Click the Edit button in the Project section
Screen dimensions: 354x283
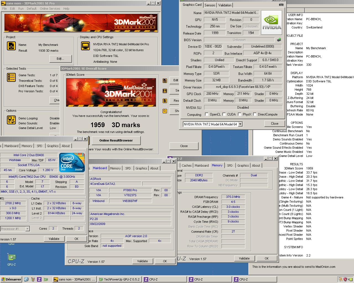tap(60, 59)
